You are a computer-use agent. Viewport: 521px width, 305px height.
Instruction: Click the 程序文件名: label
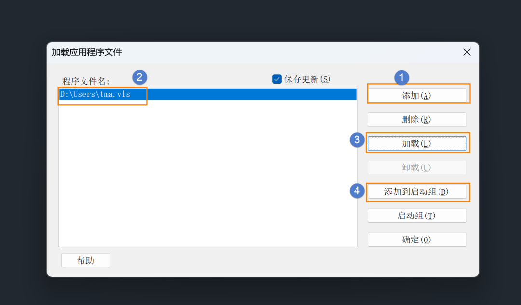click(86, 81)
